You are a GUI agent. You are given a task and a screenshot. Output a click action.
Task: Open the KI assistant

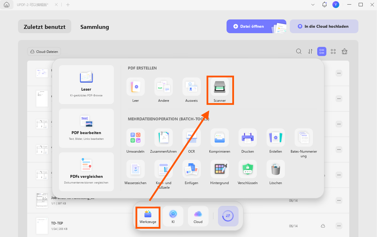pyautogui.click(x=173, y=216)
